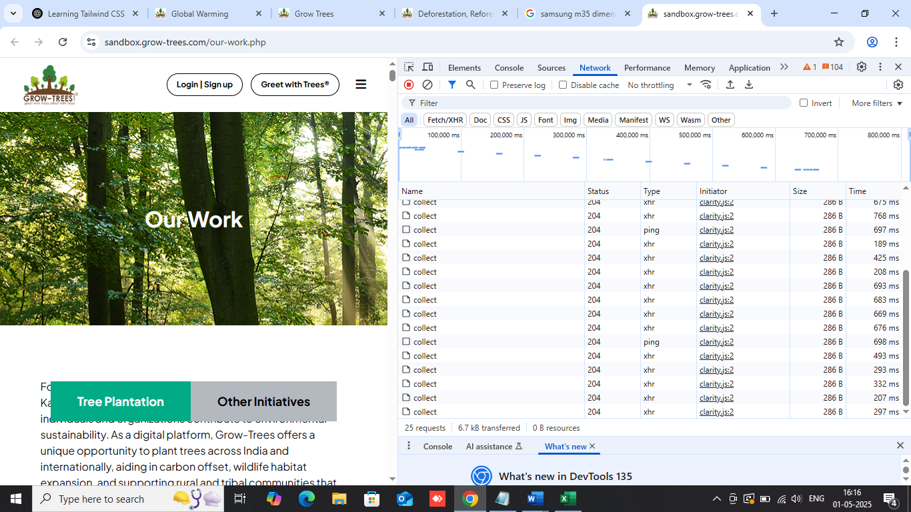Open network search magnifier icon
Screen dimensions: 911x512
[471, 85]
